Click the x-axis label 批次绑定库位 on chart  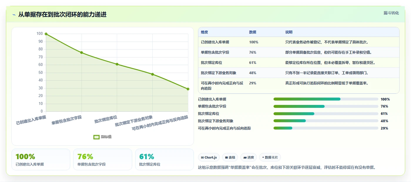pos(106,119)
